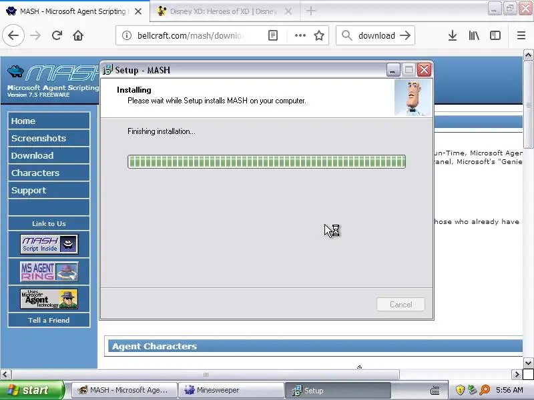This screenshot has width=534, height=400.
Task: Click the 'MS Agent Ring' banner
Action: click(x=49, y=271)
